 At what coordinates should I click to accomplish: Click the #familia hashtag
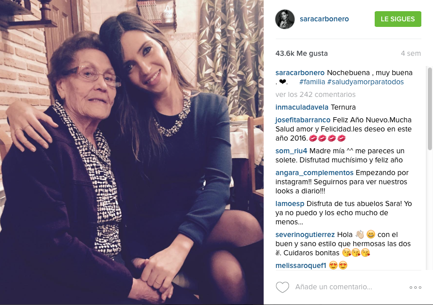[x=312, y=82]
